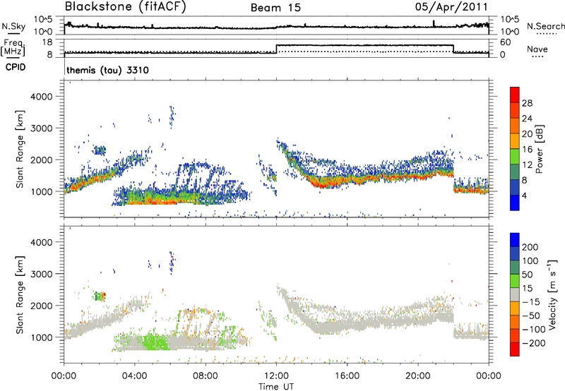565x391 pixels.
Task: Click the 1000 tick of velocity panel
Action: tap(42, 337)
